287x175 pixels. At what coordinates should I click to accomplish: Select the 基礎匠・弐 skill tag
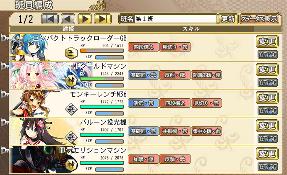pos(143,75)
